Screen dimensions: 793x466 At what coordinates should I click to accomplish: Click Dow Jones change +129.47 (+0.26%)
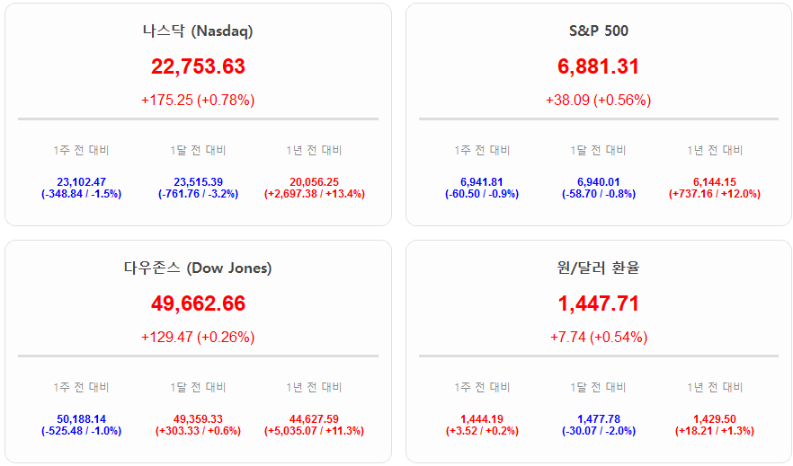click(198, 338)
